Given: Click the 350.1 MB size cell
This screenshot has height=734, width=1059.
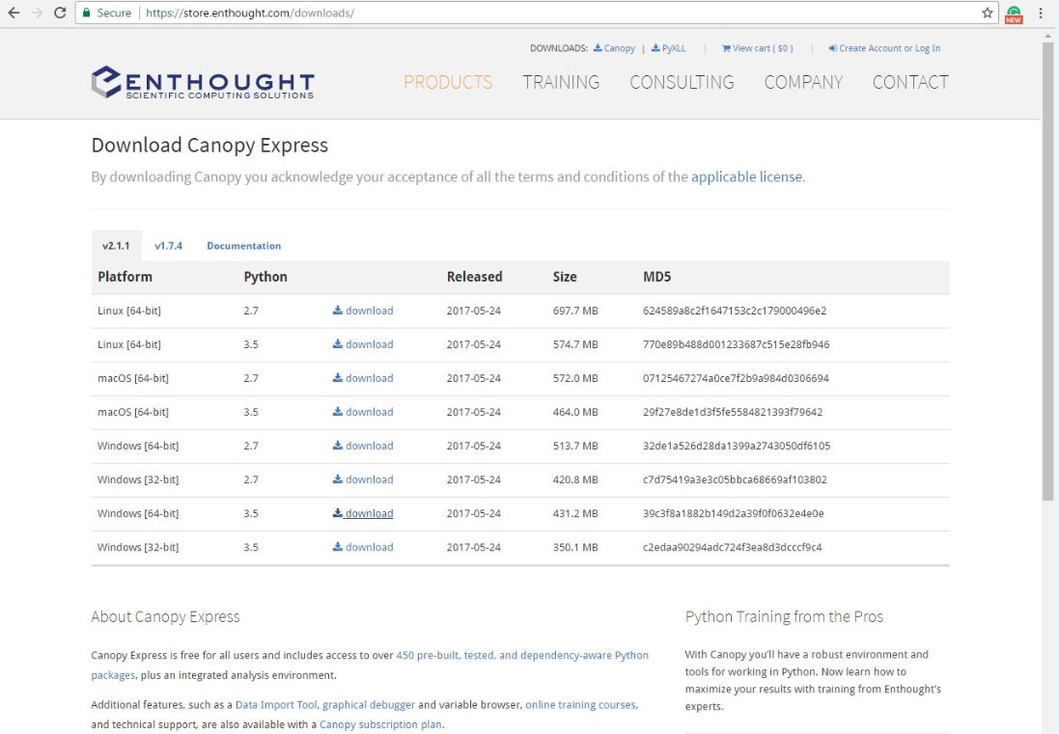Looking at the screenshot, I should point(575,547).
